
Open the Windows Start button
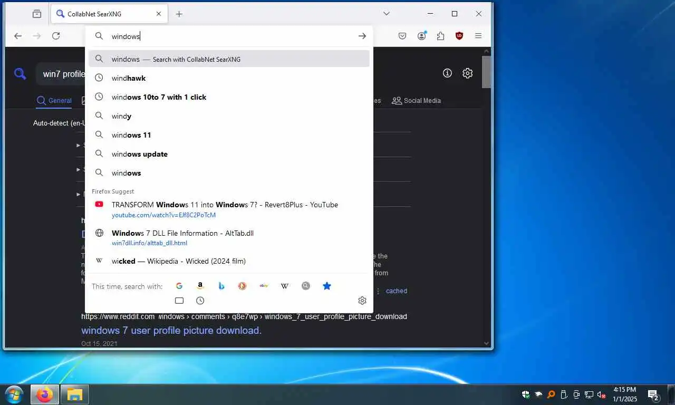pos(14,394)
